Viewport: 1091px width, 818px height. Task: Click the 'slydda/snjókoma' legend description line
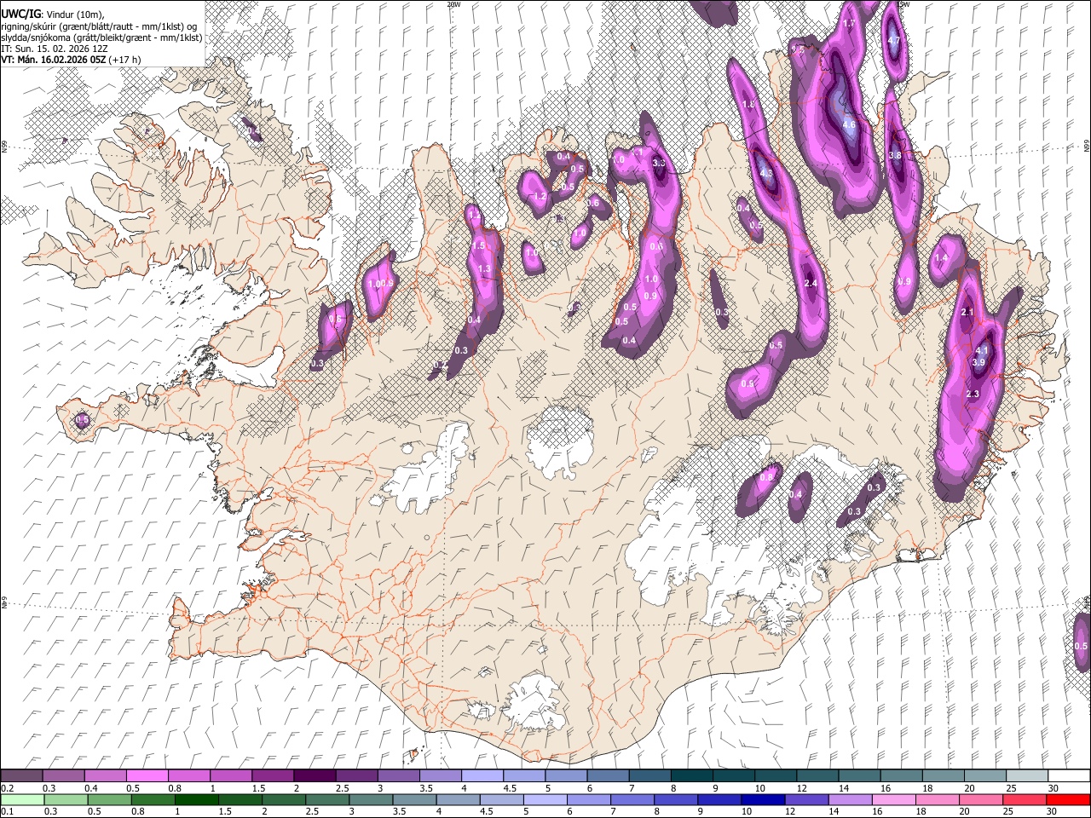pyautogui.click(x=101, y=37)
